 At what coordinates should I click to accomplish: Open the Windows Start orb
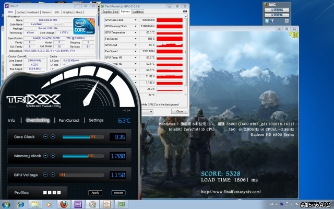[x=6, y=204]
